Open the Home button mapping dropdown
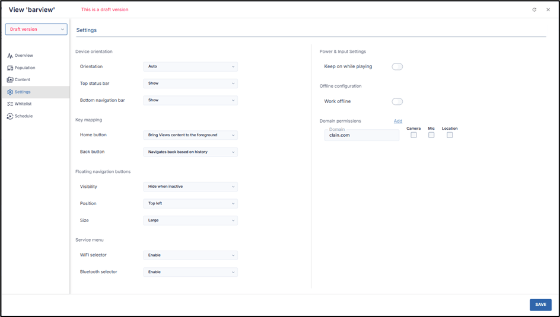 point(190,135)
